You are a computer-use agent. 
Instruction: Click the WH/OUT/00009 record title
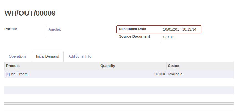[x=30, y=13]
